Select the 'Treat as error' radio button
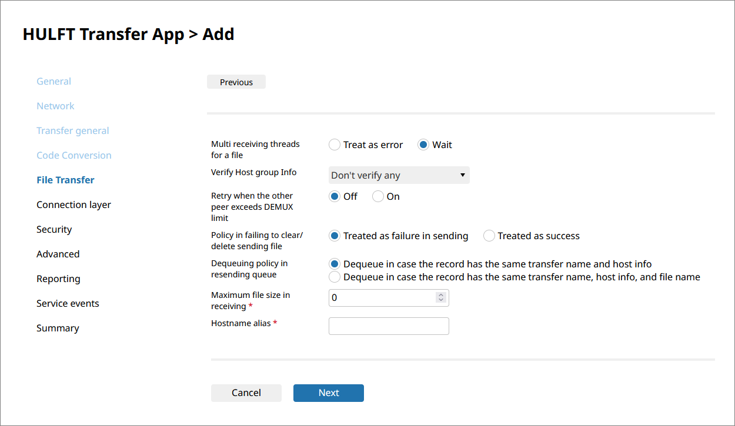 (335, 145)
